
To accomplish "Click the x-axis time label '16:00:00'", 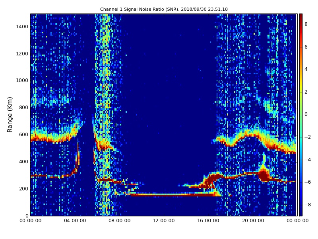I will click(208, 221).
